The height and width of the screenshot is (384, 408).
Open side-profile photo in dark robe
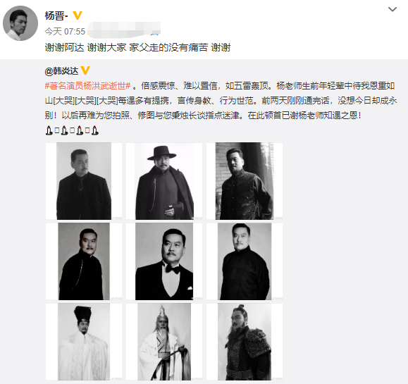click(x=84, y=261)
